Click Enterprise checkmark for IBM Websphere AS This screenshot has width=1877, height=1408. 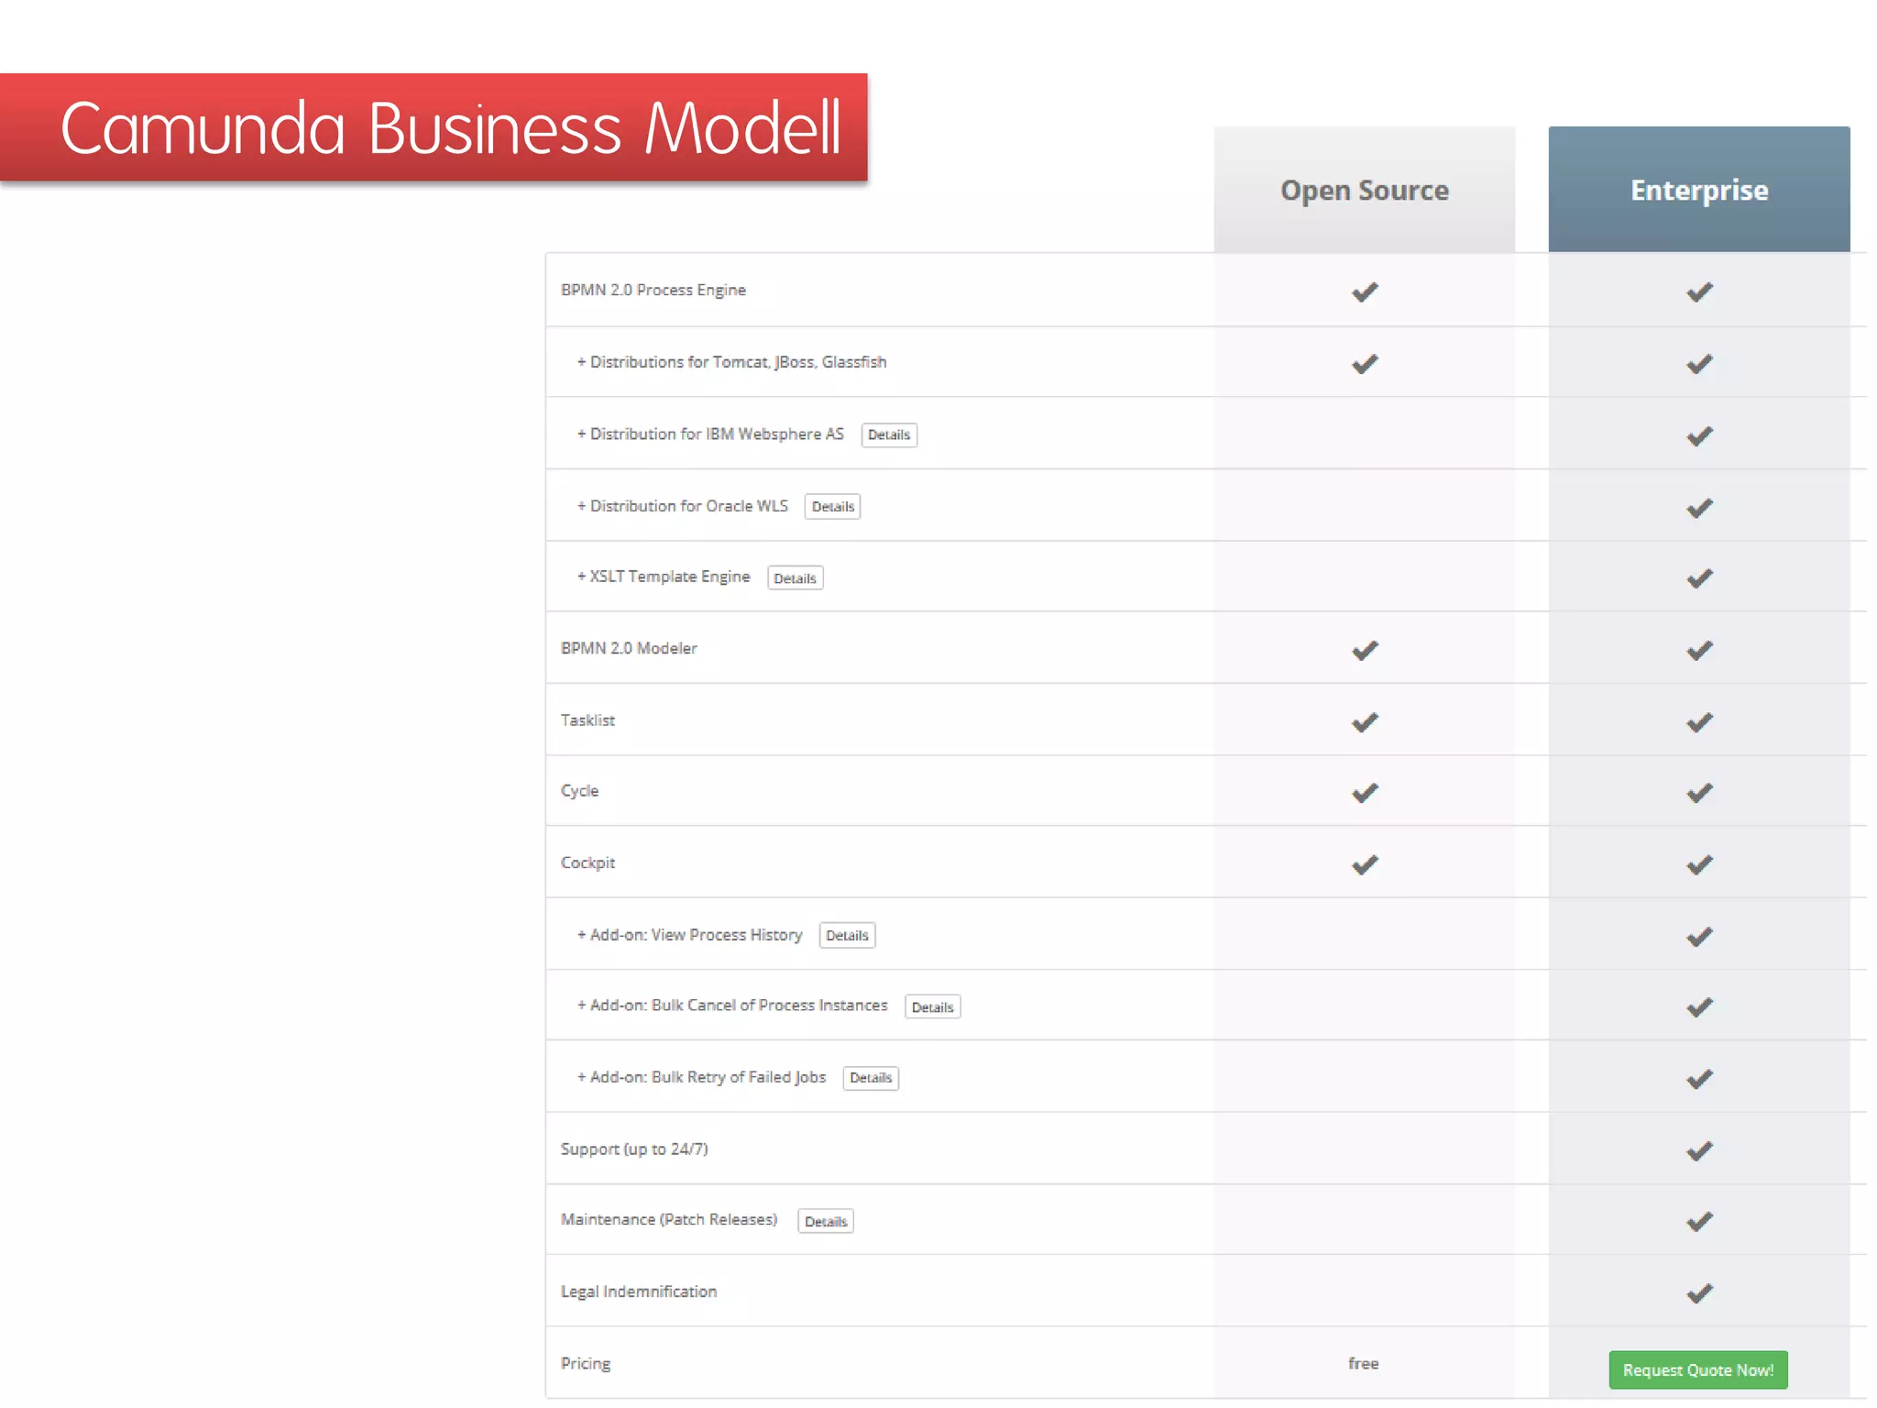(1699, 436)
